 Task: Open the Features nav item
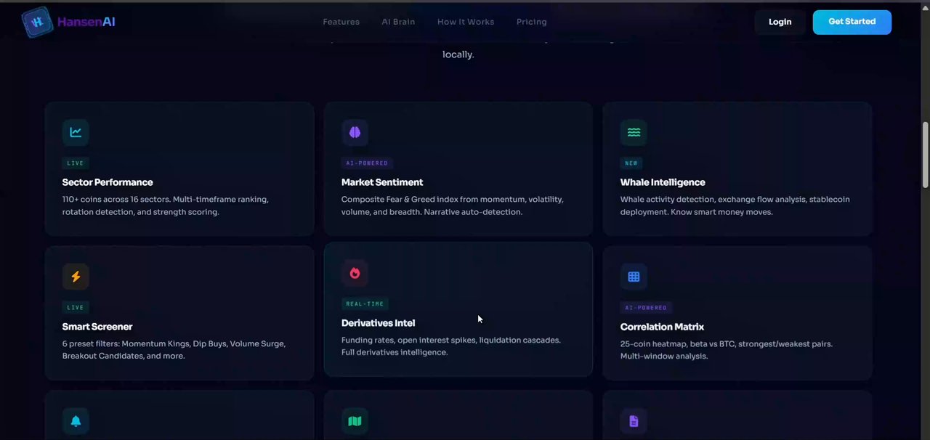tap(341, 22)
